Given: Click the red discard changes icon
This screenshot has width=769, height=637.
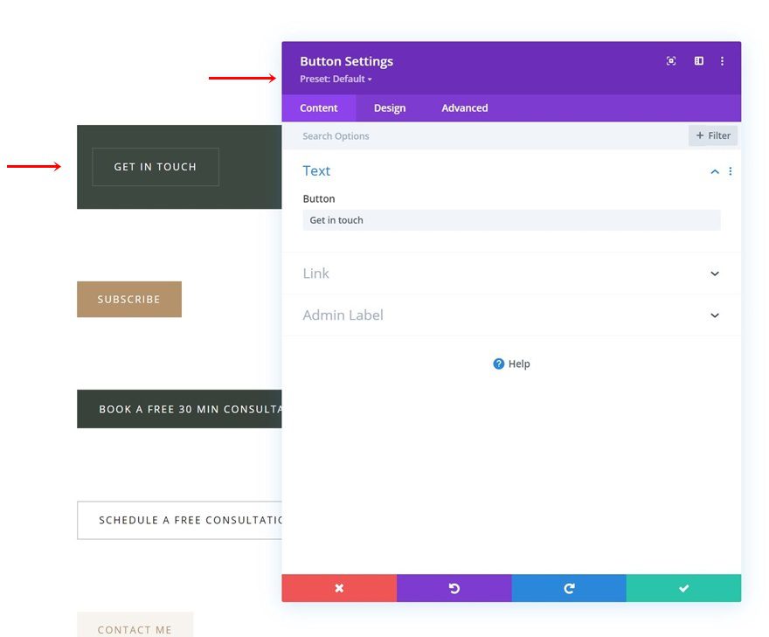Looking at the screenshot, I should (339, 587).
